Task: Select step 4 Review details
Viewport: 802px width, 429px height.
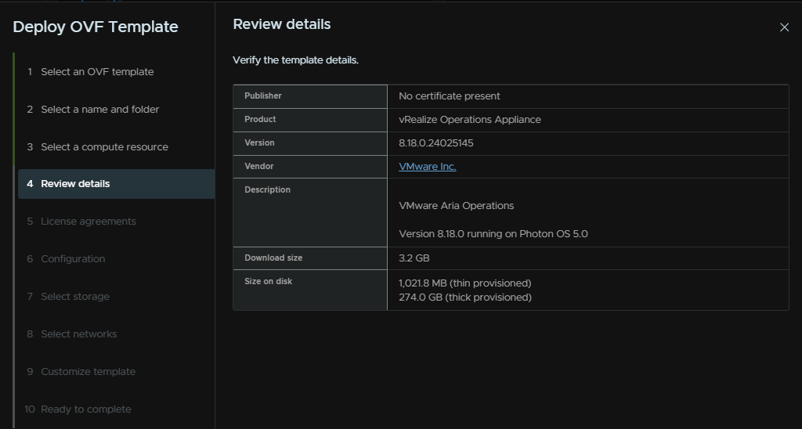Action: coord(117,183)
